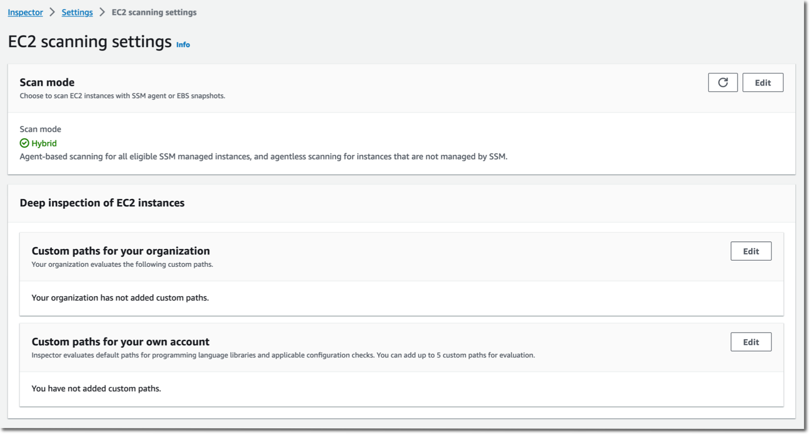
Task: Edit custom paths for your organization
Action: coord(751,251)
